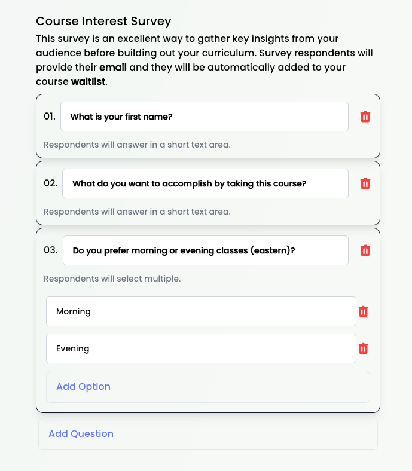The image size is (412, 471).
Task: Click 'Respondents will select multiple.' hint
Action: (112, 279)
